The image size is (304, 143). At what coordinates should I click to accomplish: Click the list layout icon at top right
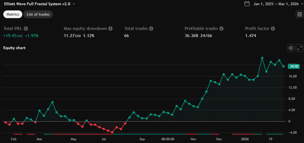click(x=299, y=15)
